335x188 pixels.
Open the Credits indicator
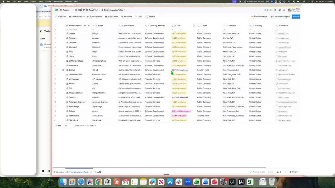tap(268, 10)
